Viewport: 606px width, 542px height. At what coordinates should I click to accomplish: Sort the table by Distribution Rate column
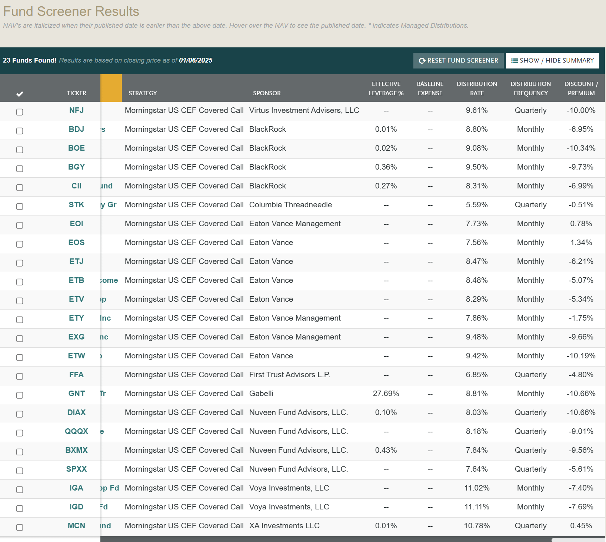click(477, 88)
